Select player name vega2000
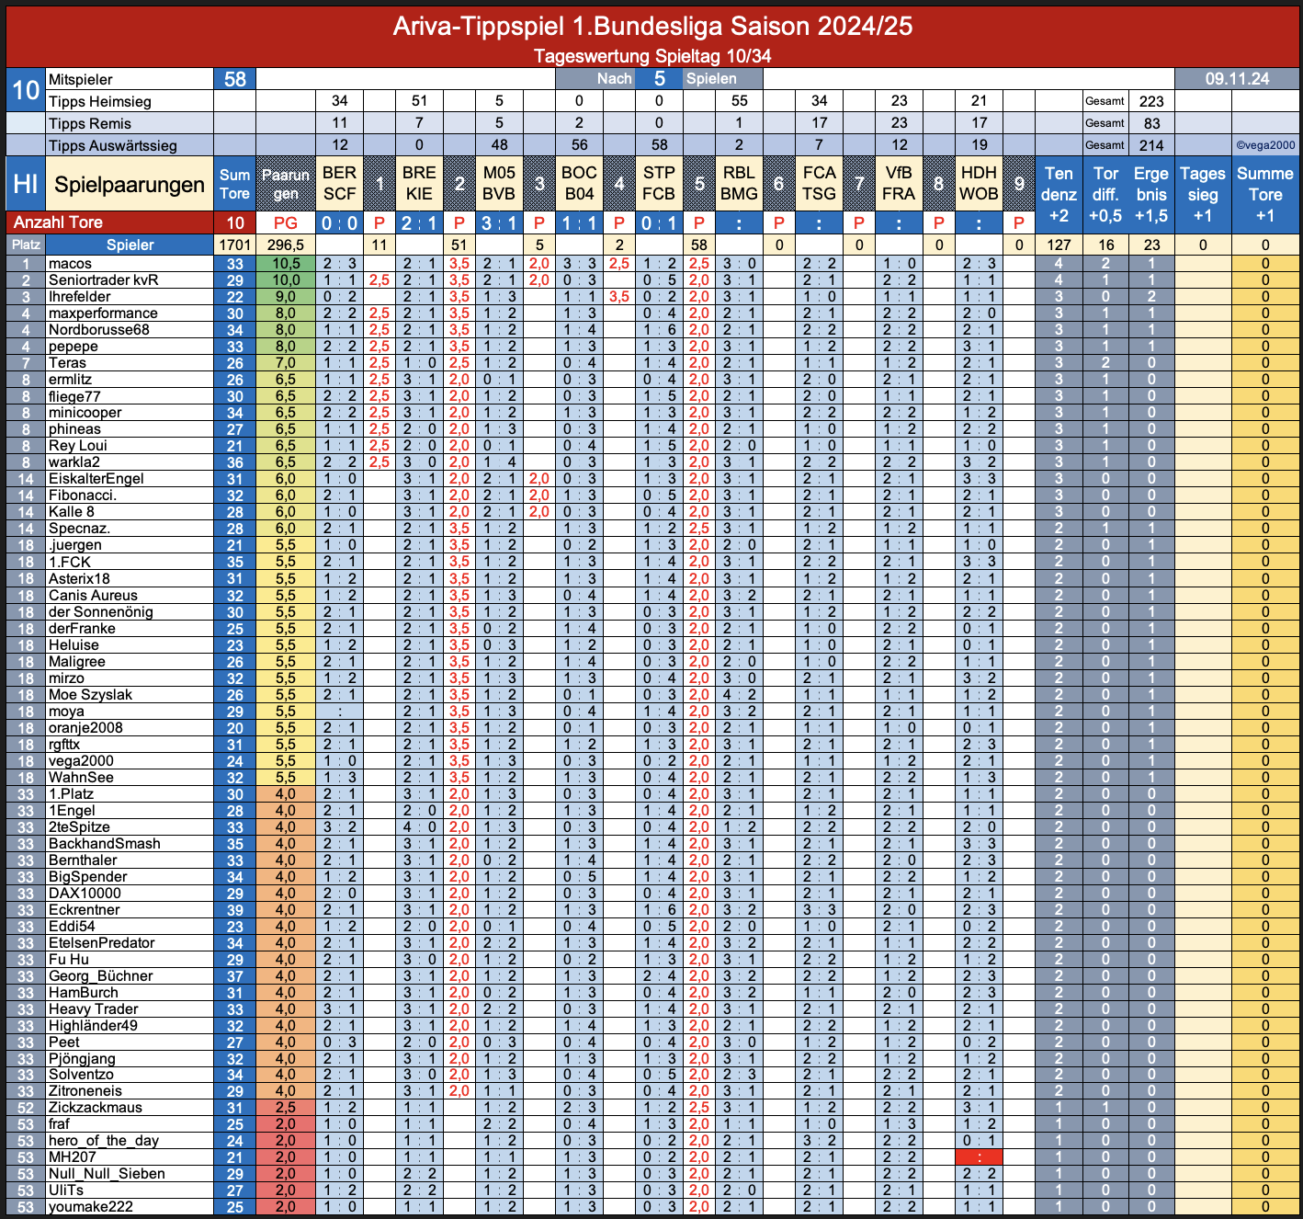Screen dimensions: 1303x1219 [81, 761]
